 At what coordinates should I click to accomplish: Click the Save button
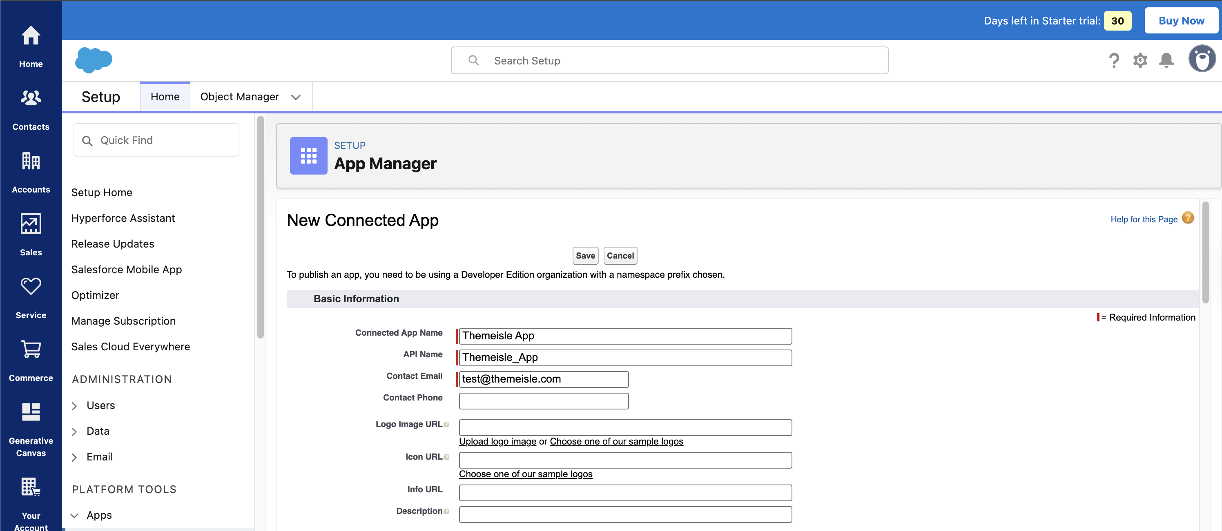[x=585, y=256]
